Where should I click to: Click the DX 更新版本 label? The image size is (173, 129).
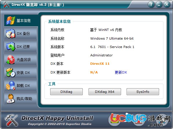click(60, 72)
